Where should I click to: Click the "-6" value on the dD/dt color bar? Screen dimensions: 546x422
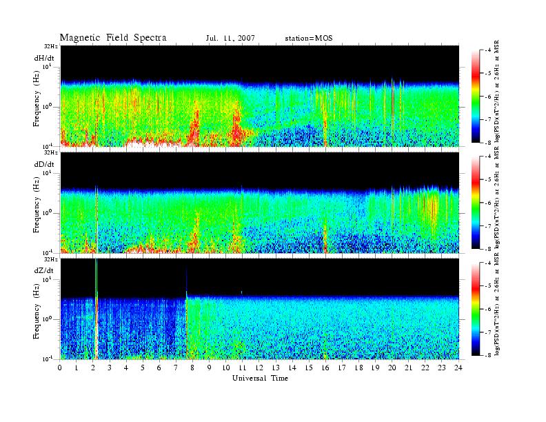point(488,203)
